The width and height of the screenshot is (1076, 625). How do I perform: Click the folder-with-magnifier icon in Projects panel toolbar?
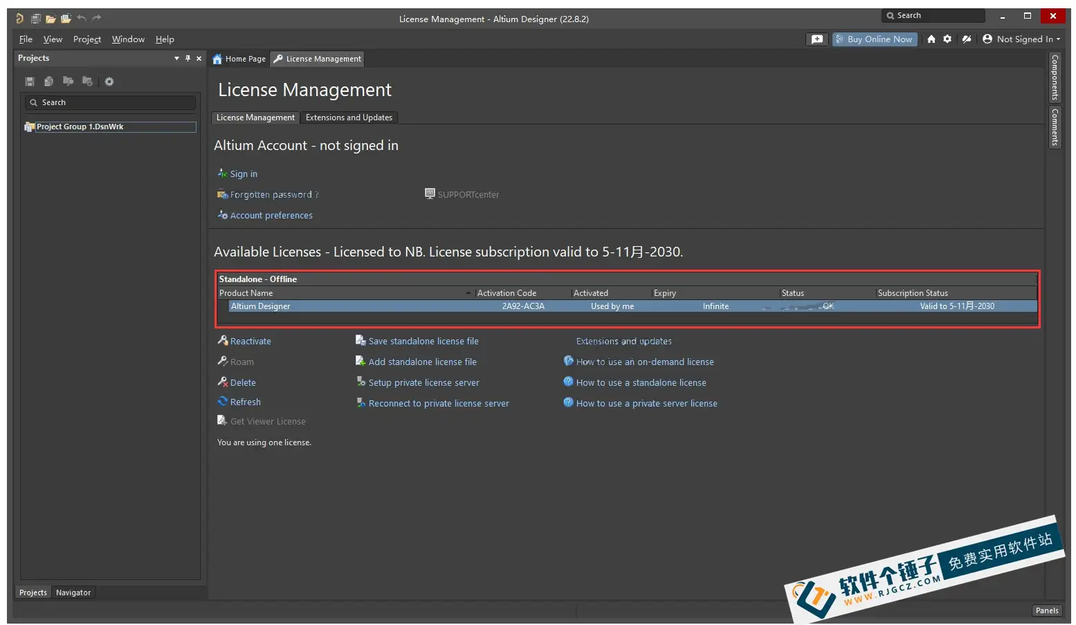(x=68, y=82)
